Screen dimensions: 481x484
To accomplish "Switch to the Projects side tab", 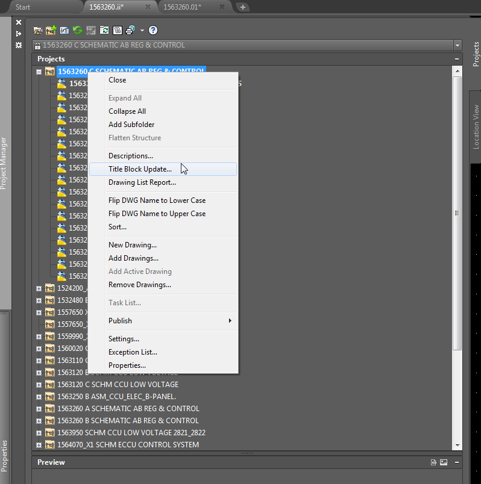I will (476, 54).
